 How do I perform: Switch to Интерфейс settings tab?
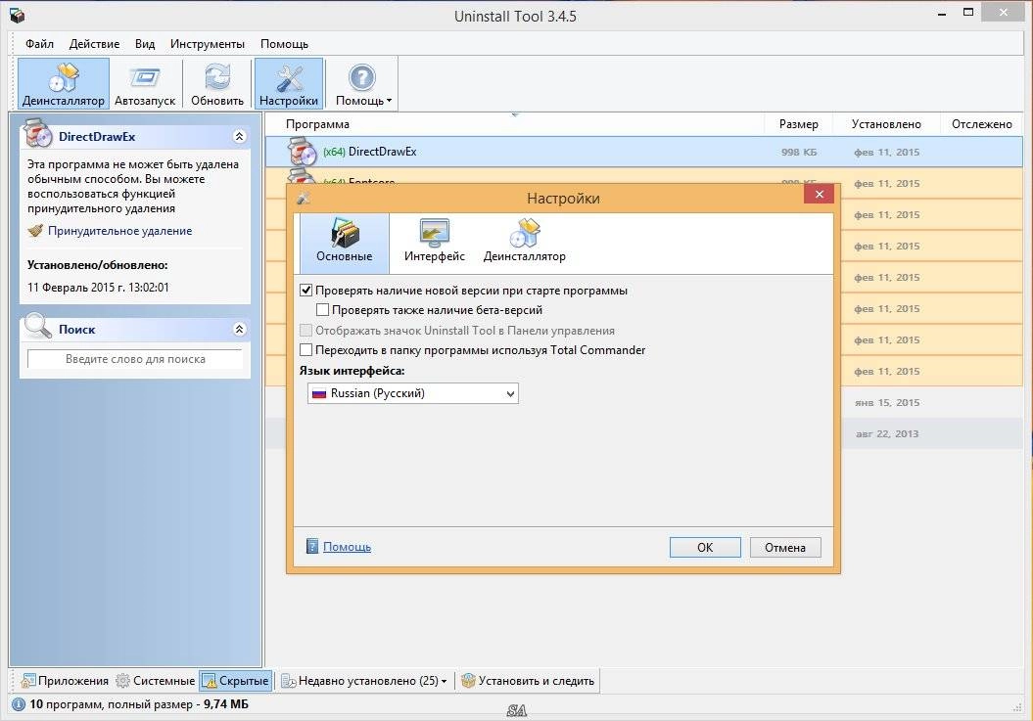pos(434,243)
